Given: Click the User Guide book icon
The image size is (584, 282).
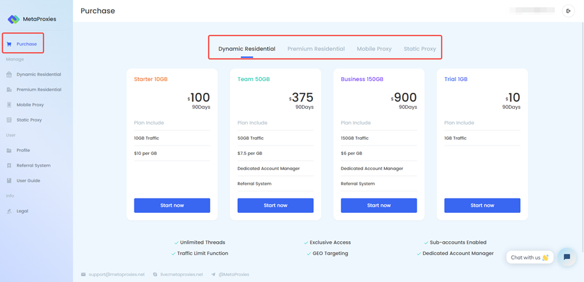Looking at the screenshot, I should click(x=9, y=181).
